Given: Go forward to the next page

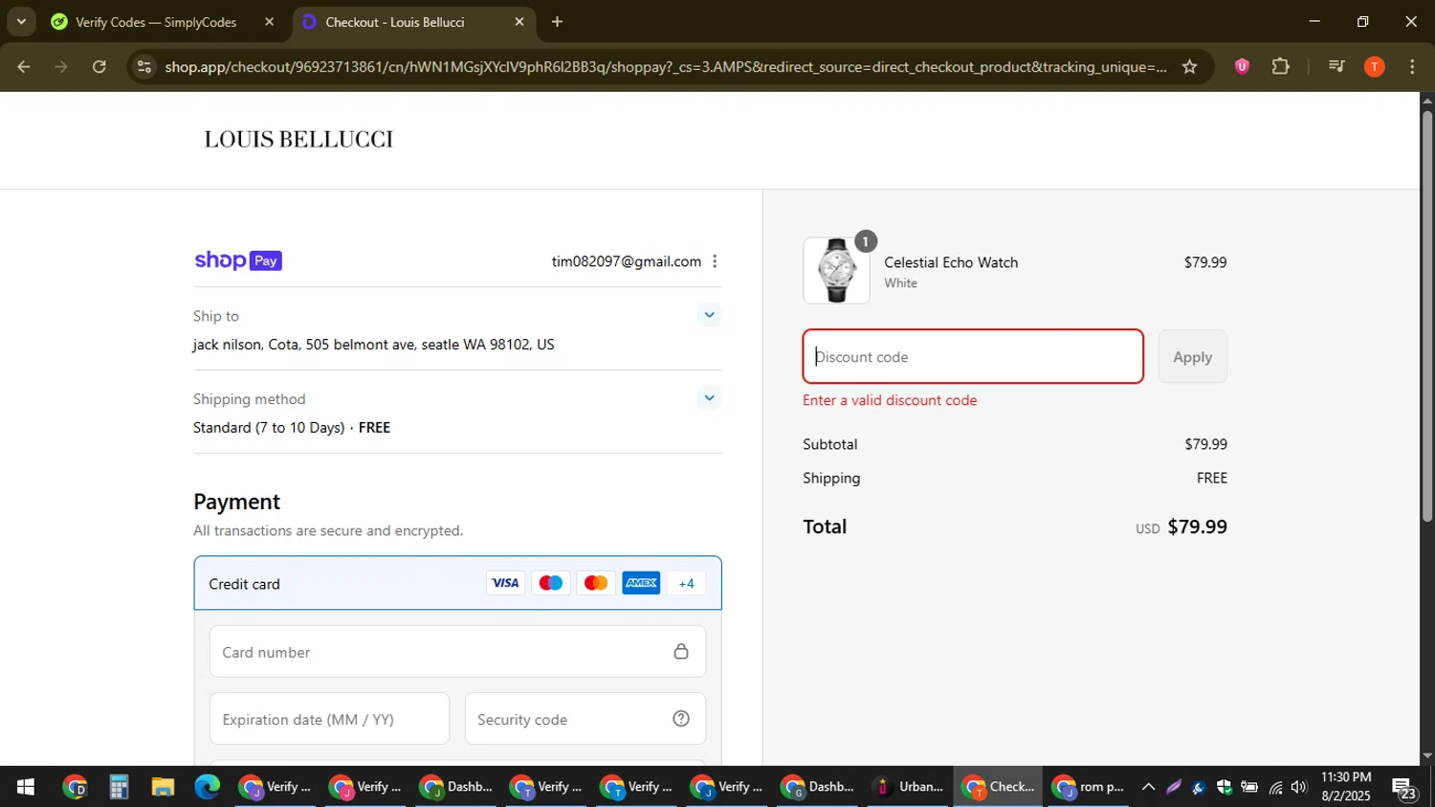Looking at the screenshot, I should (x=61, y=67).
